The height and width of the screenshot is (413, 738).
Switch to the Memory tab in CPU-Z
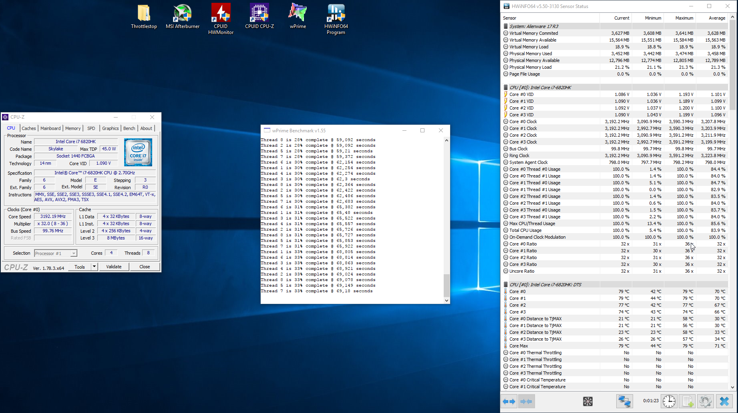(73, 128)
